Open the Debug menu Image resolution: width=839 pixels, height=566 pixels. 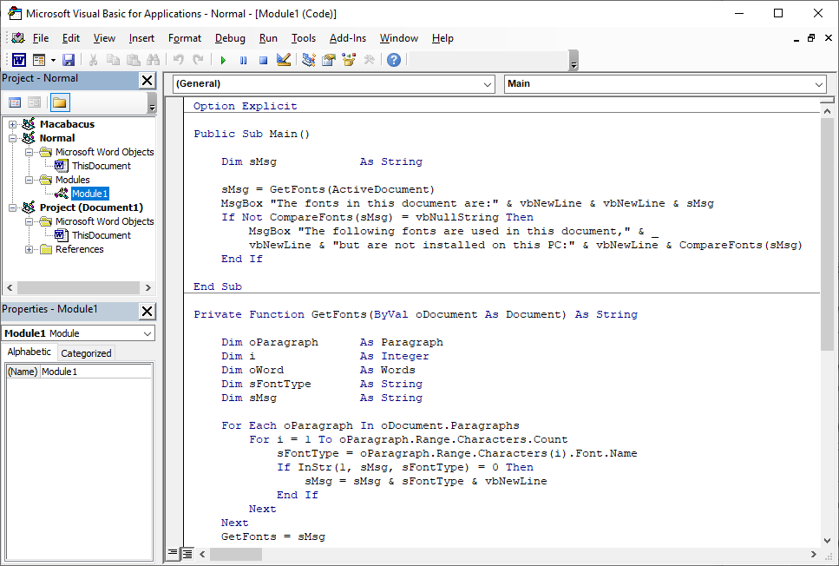(230, 38)
